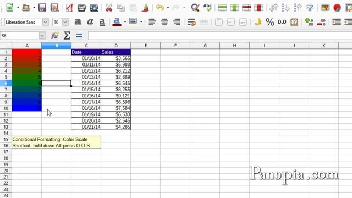Increase indent
The height and width of the screenshot is (198, 352).
337,22
